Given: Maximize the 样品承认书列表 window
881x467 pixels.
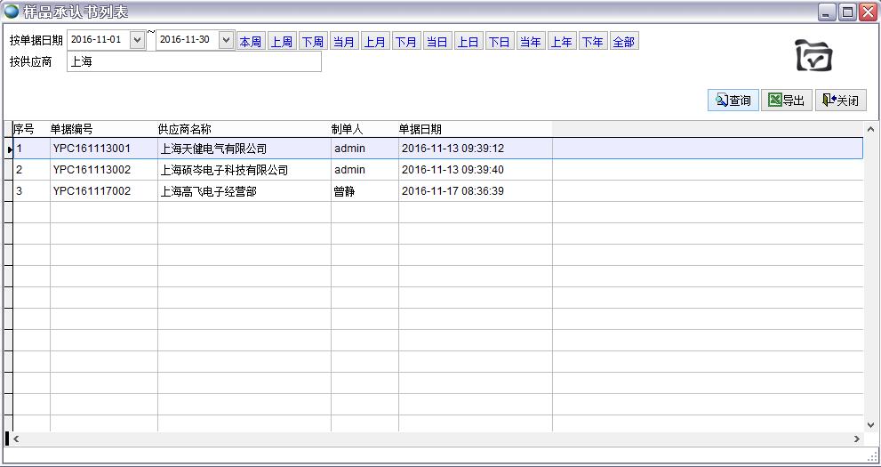Looking at the screenshot, I should pyautogui.click(x=847, y=12).
